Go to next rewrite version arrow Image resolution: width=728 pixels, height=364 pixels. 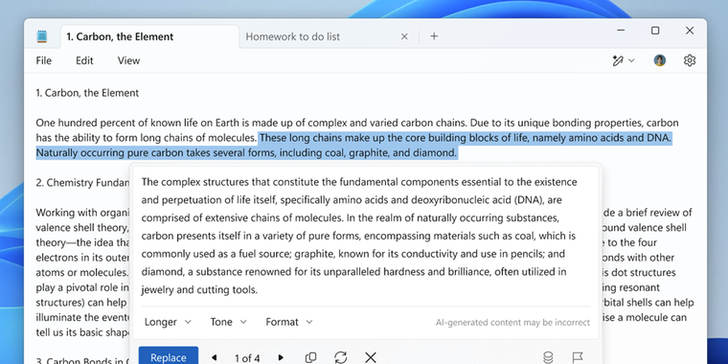(281, 357)
